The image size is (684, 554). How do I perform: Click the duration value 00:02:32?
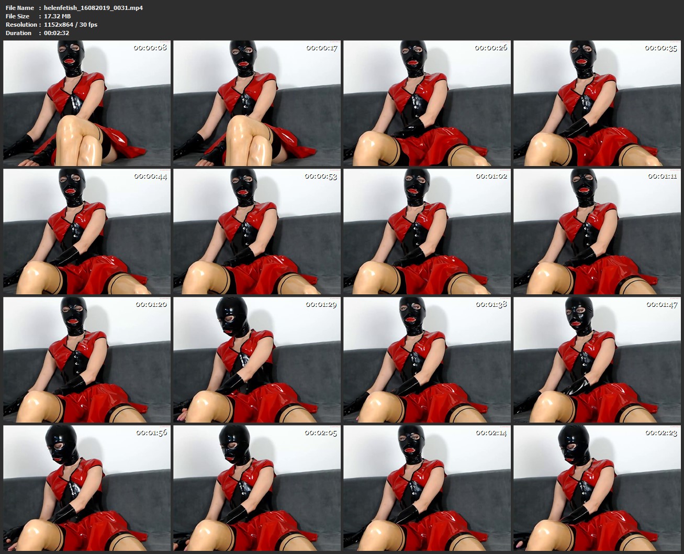(57, 33)
